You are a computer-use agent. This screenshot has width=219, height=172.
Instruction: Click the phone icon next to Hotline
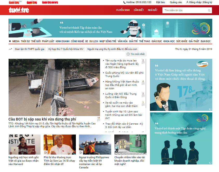(124, 2)
